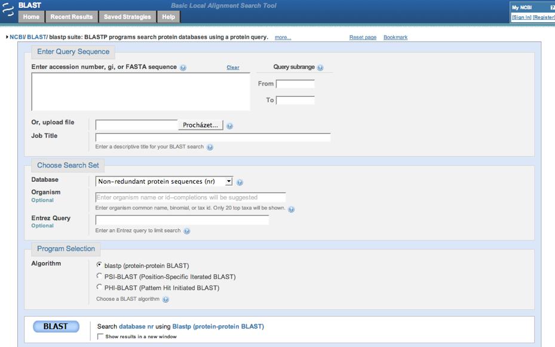Open help icon beside Choose a BLAST algorithm
The height and width of the screenshot is (347, 555).
[x=165, y=300]
